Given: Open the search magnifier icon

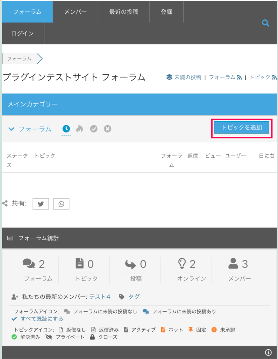Looking at the screenshot, I should (265, 23).
